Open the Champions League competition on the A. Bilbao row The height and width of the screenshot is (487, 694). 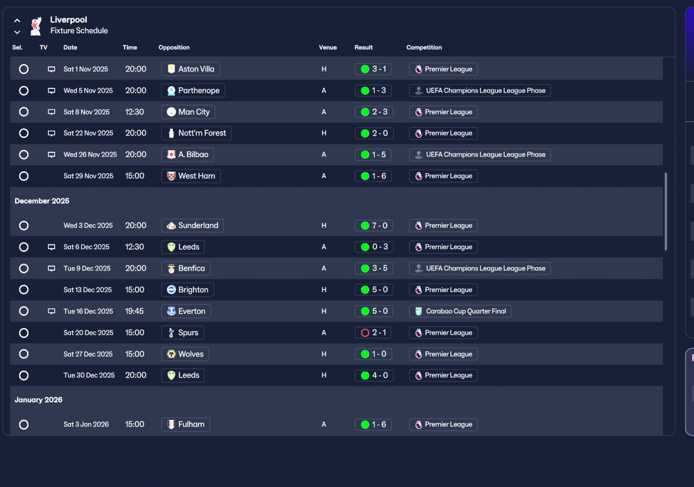point(480,154)
